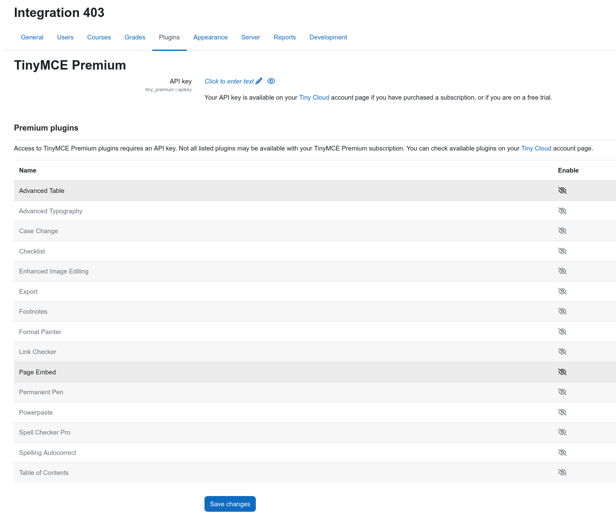Click the 'tiny_premium | apikey' setting identifier
The image size is (616, 527).
[168, 89]
